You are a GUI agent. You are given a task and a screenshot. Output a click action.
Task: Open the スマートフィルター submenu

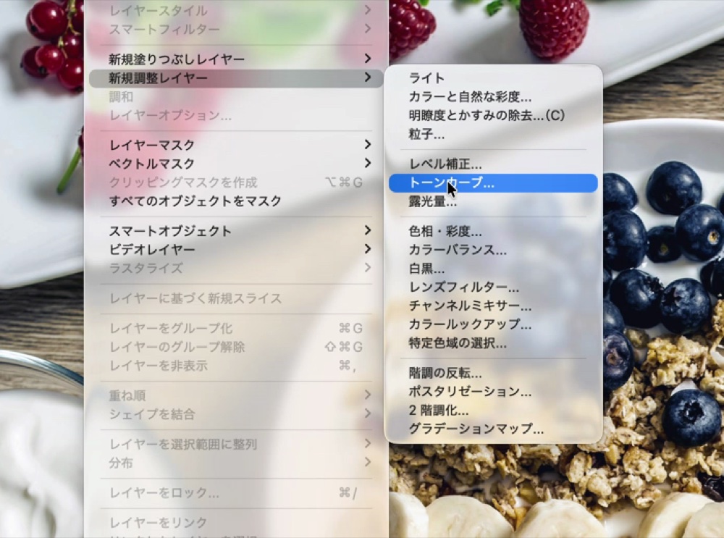(236, 29)
